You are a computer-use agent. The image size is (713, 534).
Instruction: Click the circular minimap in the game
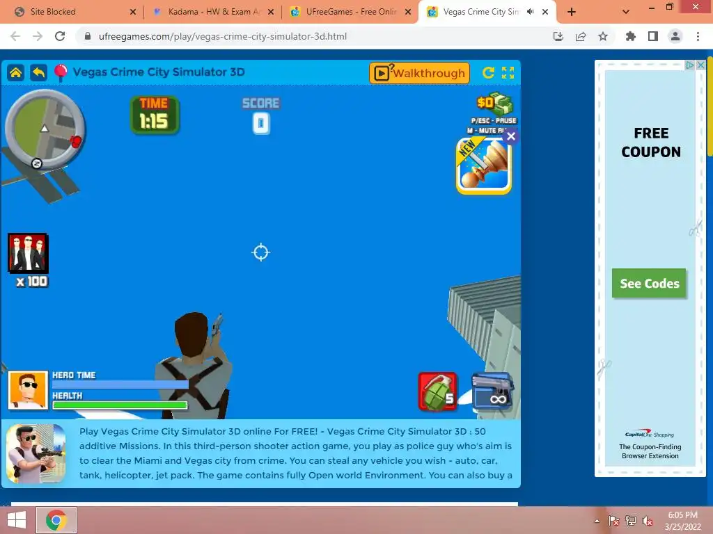45,129
